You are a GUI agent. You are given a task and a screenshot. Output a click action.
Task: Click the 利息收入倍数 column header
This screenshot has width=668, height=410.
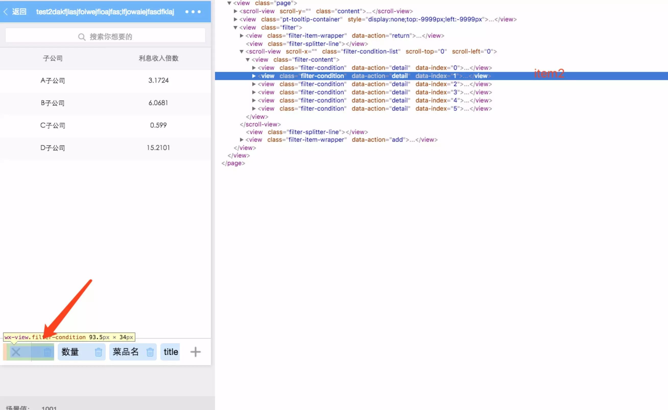click(158, 58)
